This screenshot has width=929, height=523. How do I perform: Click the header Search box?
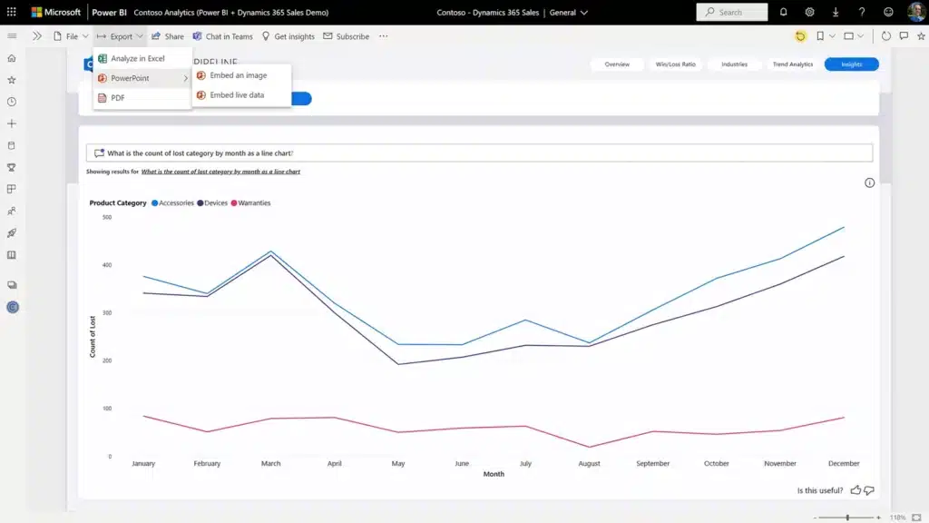point(732,12)
